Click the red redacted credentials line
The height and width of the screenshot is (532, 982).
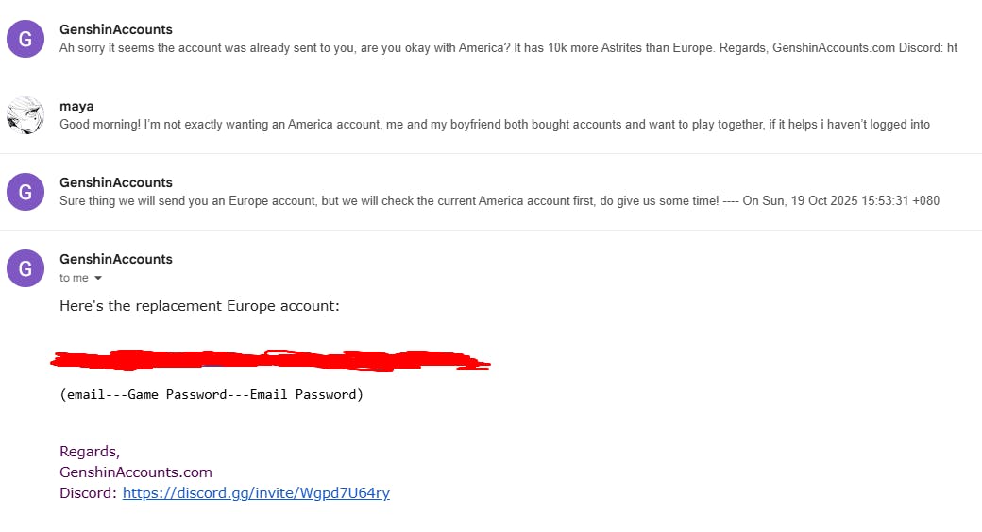click(x=272, y=359)
